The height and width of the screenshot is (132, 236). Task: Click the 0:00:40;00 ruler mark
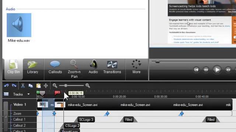pos(202,97)
